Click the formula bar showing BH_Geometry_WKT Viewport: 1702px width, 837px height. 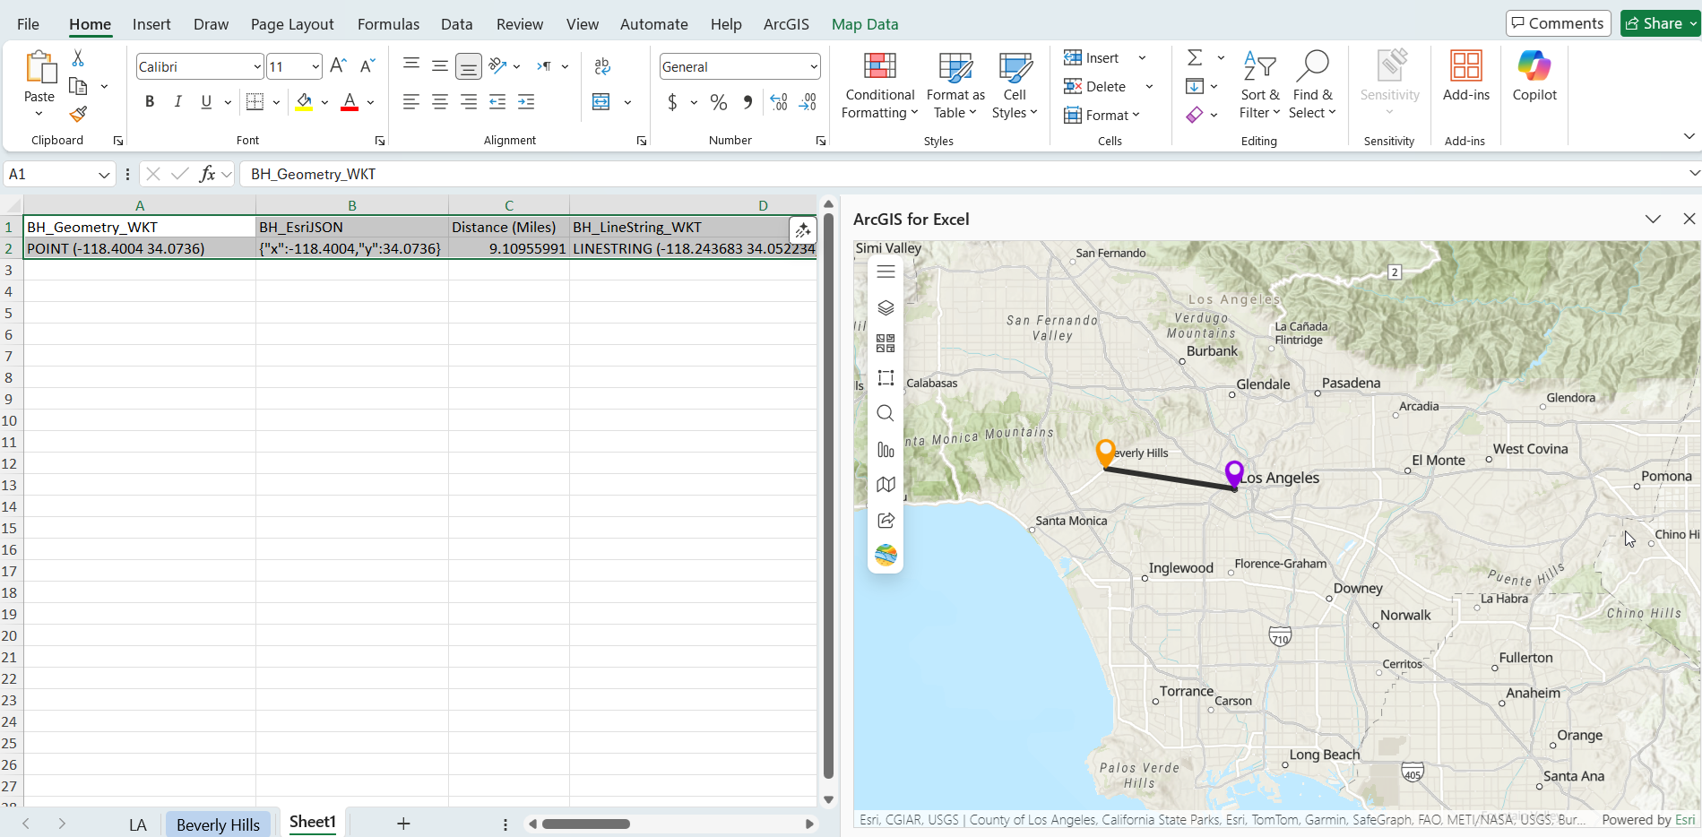(962, 175)
